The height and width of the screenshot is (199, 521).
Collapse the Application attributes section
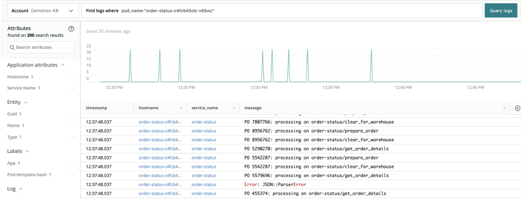63,65
